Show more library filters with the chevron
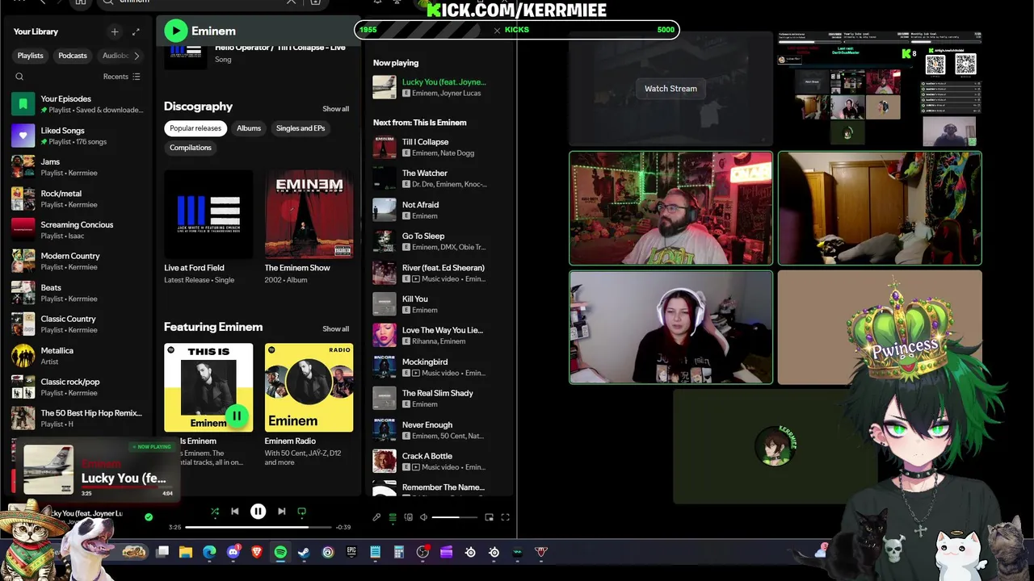The height and width of the screenshot is (581, 1034). click(x=137, y=56)
